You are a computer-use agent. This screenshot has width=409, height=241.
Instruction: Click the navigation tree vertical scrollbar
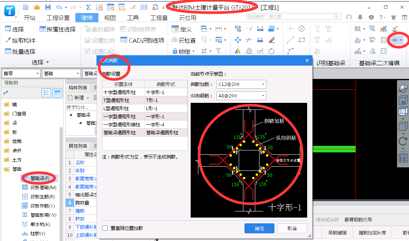click(61, 184)
